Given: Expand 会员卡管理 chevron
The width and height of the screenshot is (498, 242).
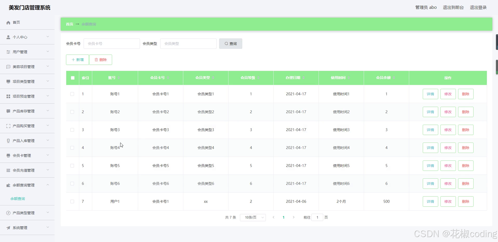Looking at the screenshot, I should [48, 155].
